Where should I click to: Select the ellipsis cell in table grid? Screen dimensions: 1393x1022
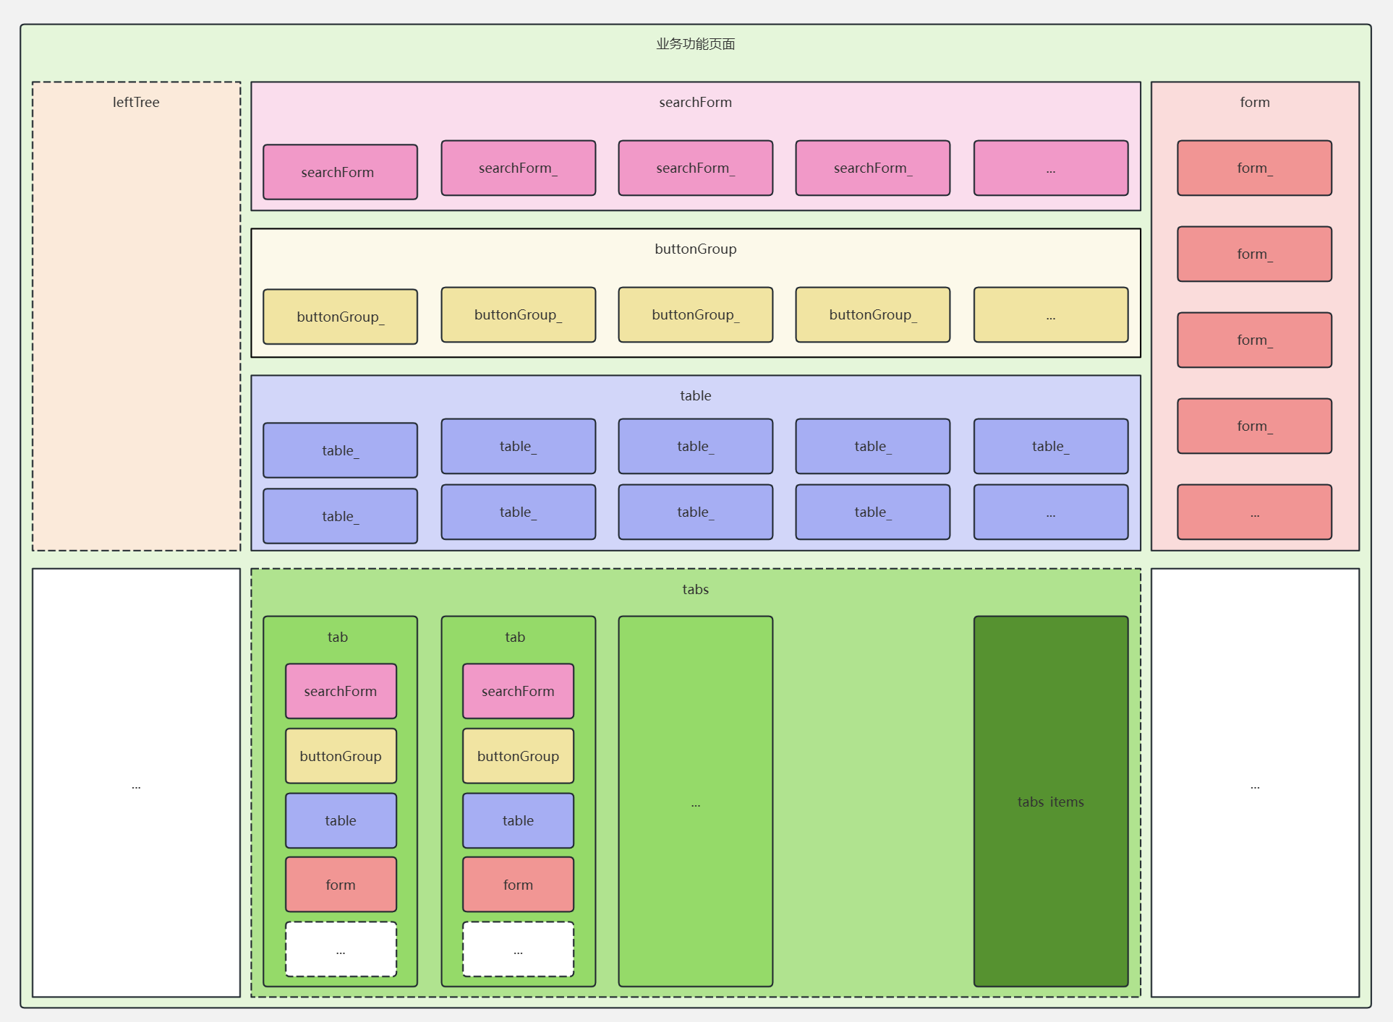pyautogui.click(x=1050, y=512)
